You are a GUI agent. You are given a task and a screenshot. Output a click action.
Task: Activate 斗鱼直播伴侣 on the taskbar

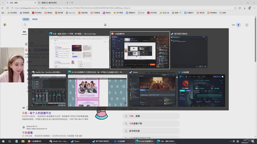pyautogui.click(x=37, y=141)
